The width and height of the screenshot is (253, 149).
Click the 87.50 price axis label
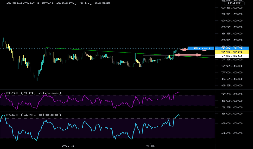point(232,27)
